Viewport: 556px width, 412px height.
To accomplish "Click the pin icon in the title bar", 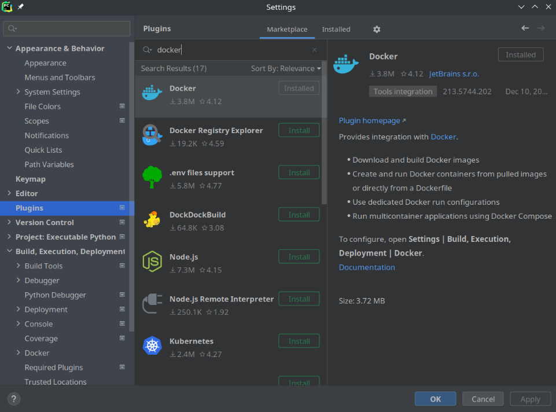I will point(21,7).
